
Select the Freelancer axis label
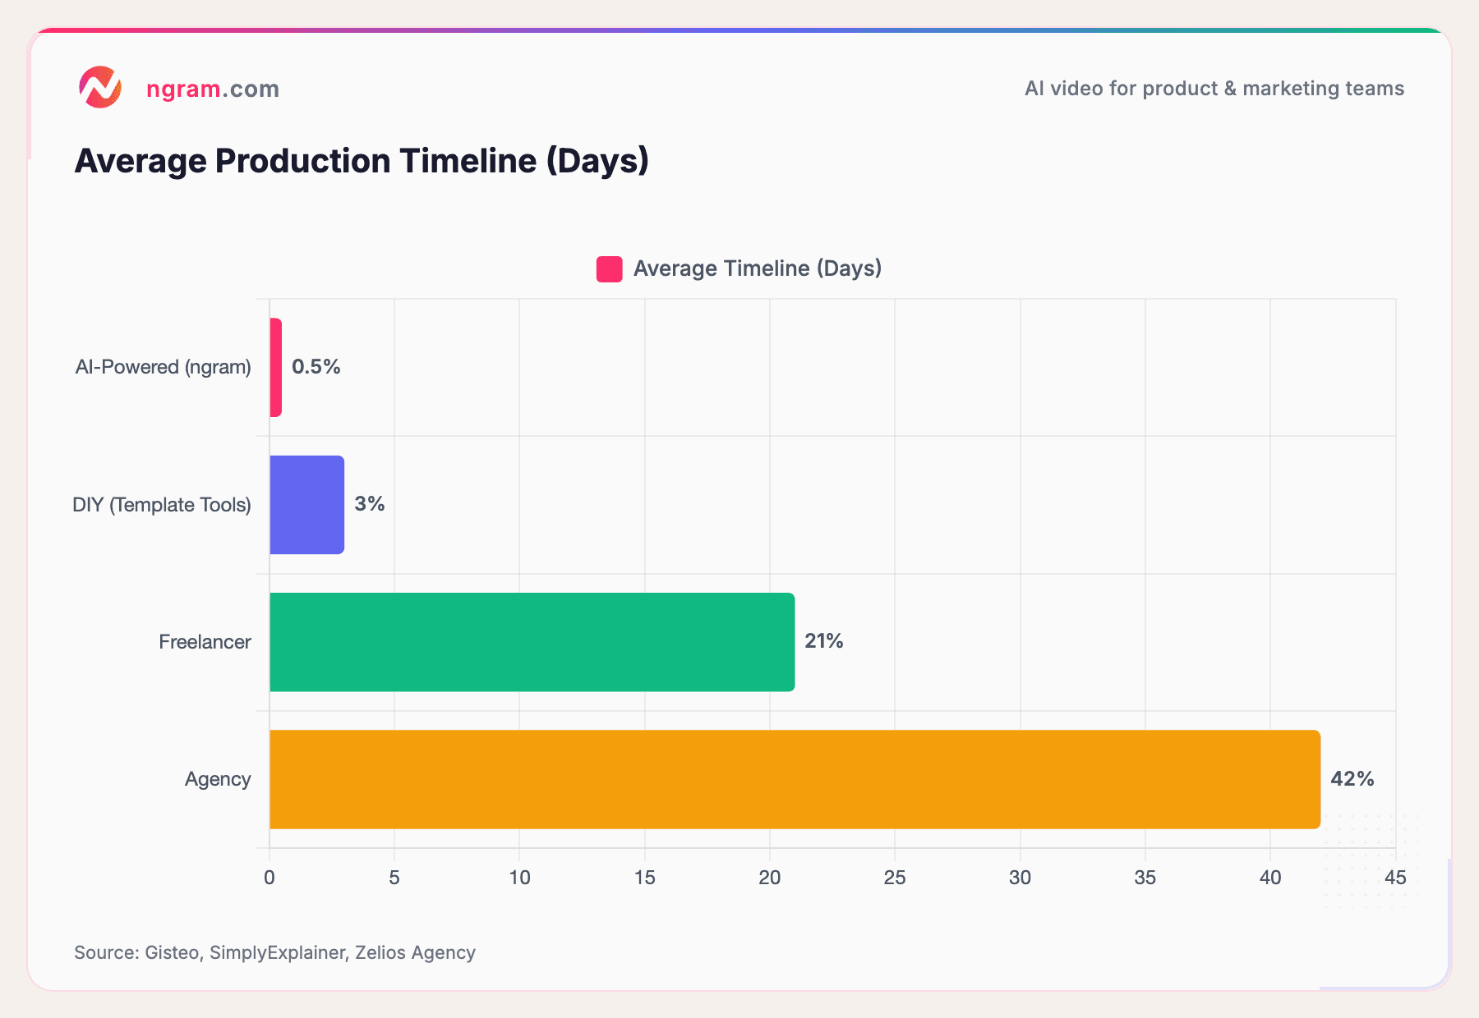[x=205, y=642]
